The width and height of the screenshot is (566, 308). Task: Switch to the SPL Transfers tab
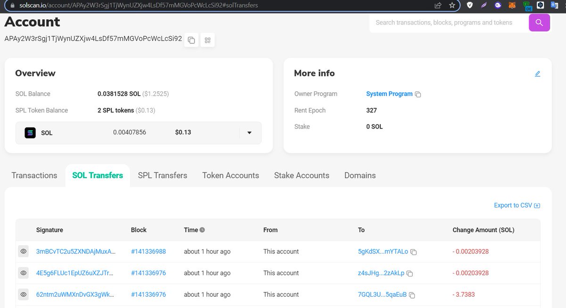[x=163, y=175]
